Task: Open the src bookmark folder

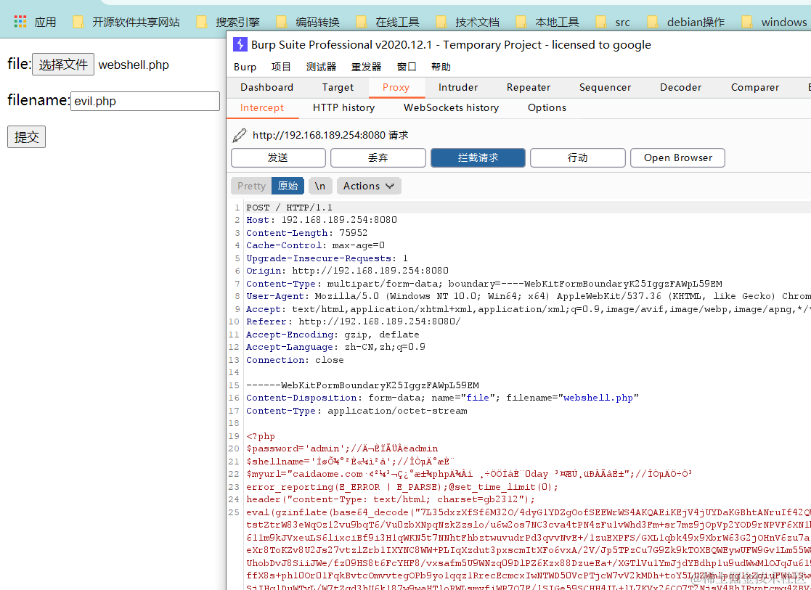Action: [x=614, y=22]
